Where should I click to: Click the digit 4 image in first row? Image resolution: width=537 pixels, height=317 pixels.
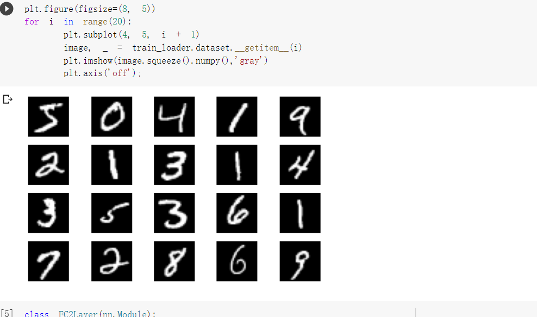tap(174, 116)
